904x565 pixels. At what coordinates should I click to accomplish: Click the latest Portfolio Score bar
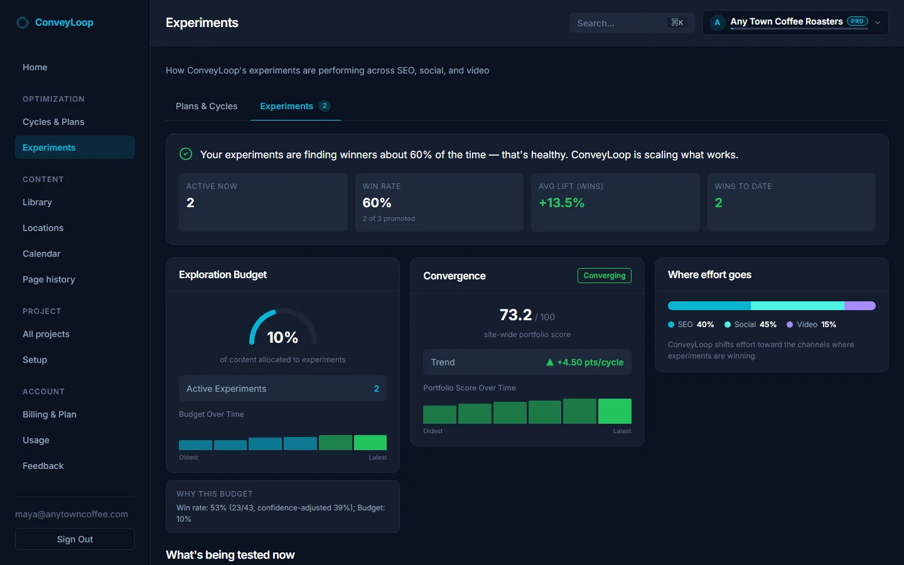tap(615, 411)
